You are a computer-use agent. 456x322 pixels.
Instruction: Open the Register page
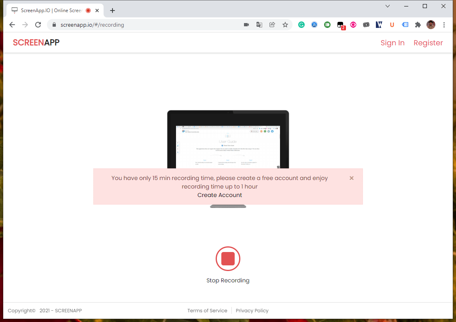pos(428,42)
